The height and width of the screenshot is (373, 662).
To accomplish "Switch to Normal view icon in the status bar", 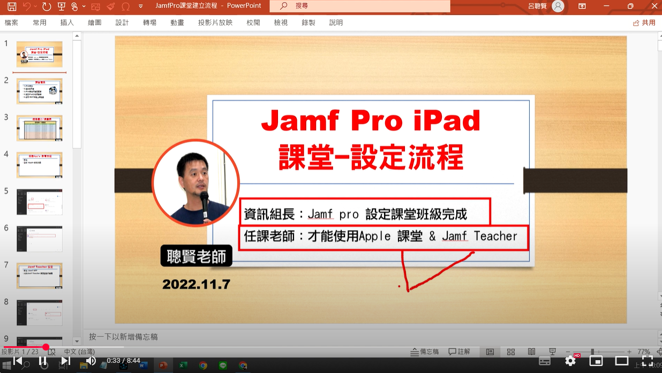I will click(490, 352).
